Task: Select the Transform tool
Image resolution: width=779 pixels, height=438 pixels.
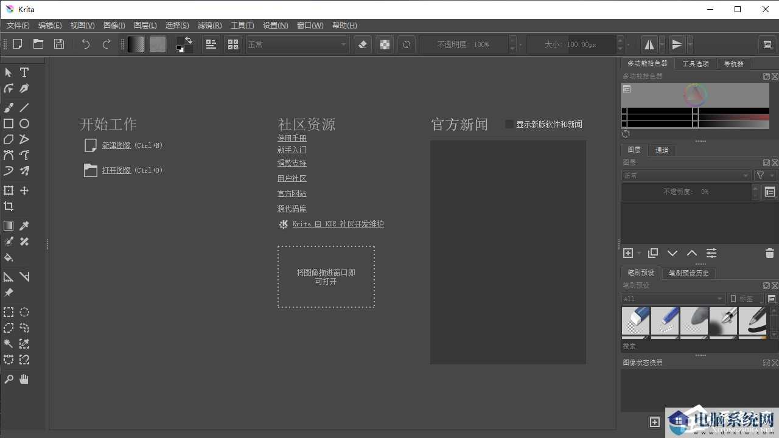Action: tap(9, 190)
